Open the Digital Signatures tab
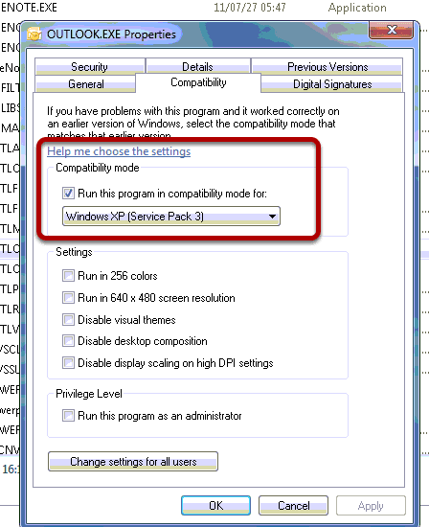 click(x=332, y=83)
